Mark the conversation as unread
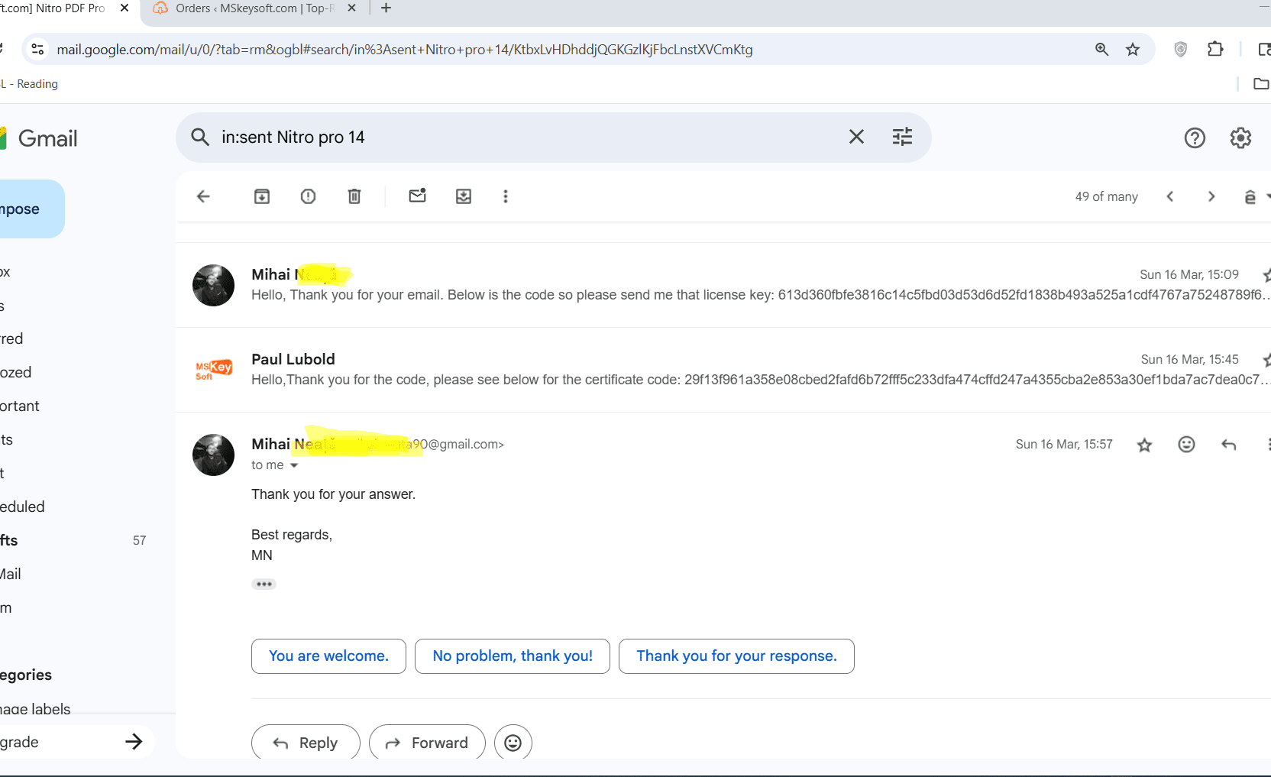This screenshot has width=1271, height=777. pyautogui.click(x=417, y=196)
